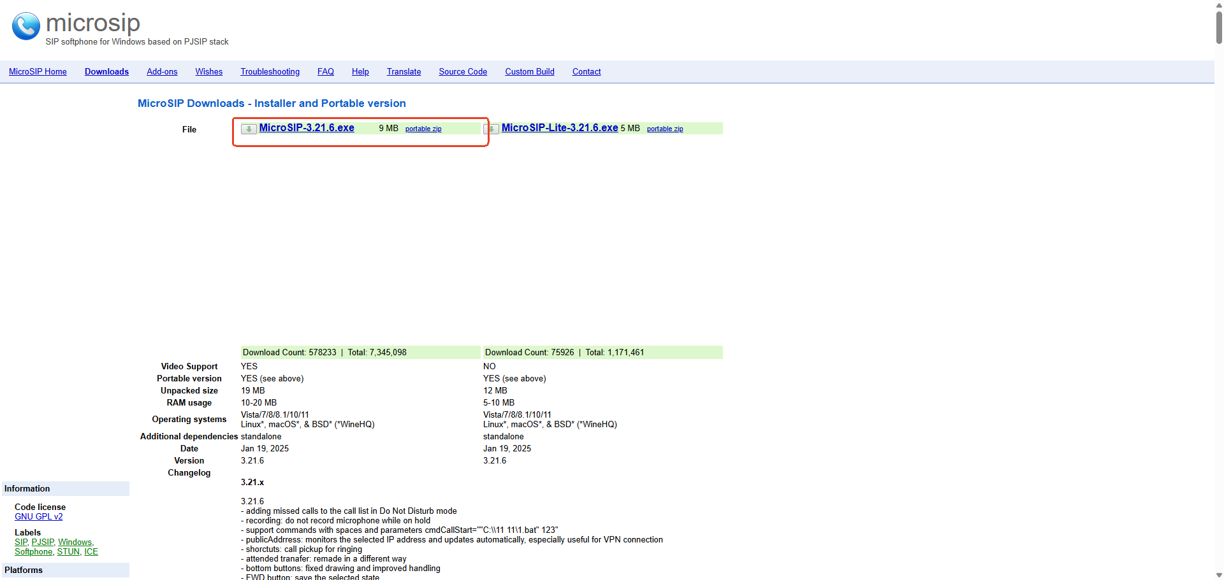This screenshot has height=580, width=1224.
Task: Open the Downloads nav item
Action: [x=106, y=72]
